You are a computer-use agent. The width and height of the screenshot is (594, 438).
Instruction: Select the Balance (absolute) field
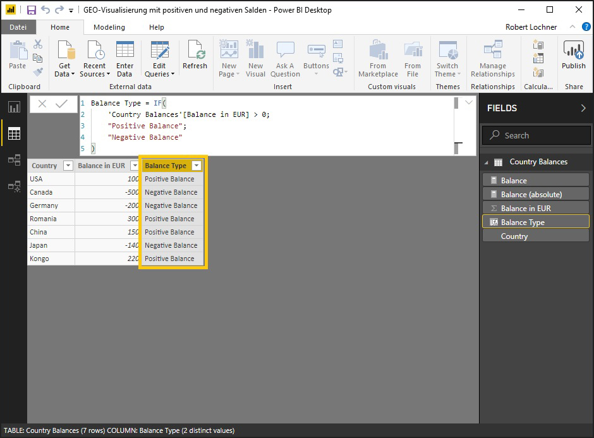click(531, 195)
